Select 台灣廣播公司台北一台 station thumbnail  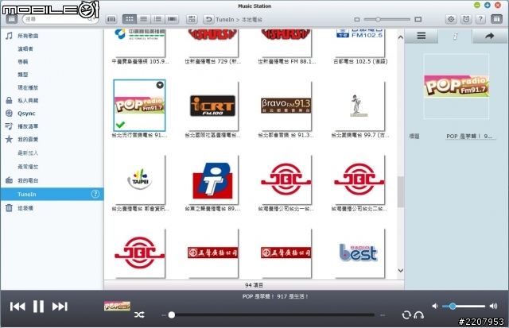(x=286, y=179)
